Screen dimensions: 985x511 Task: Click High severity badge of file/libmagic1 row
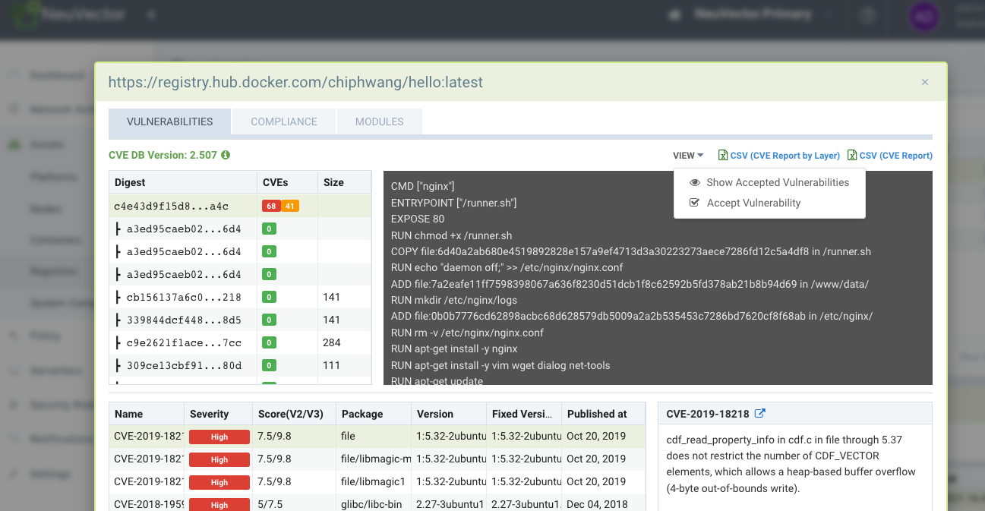(x=219, y=482)
